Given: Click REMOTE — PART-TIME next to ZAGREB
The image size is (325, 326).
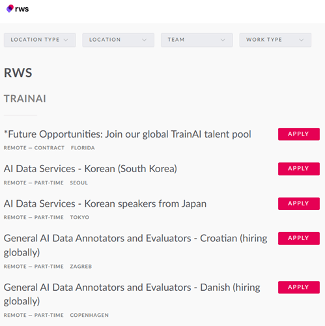Looking at the screenshot, I should pos(34,267).
